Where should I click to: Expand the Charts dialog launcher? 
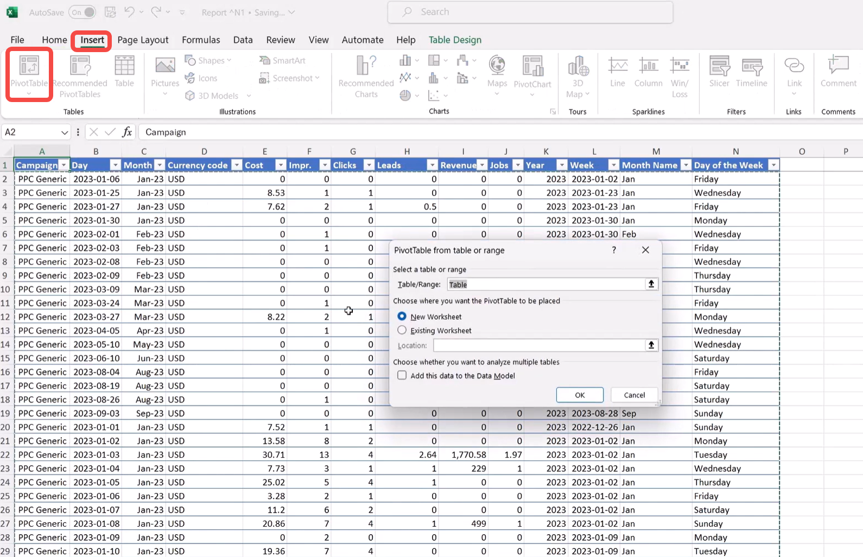(x=553, y=112)
